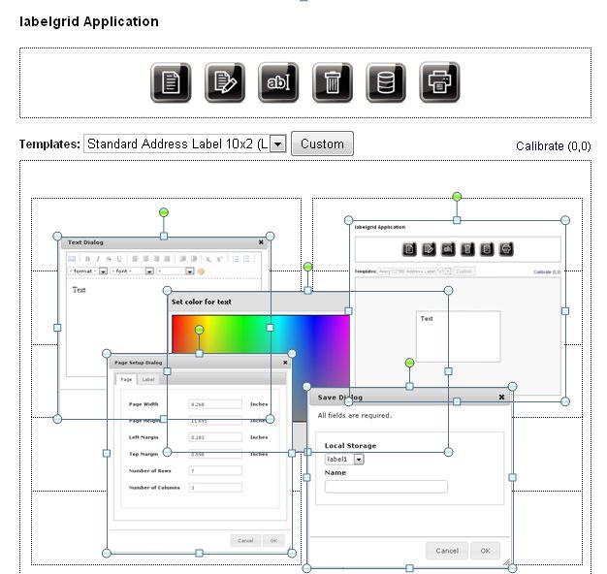607x574 pixels.
Task: Click the database save icon
Action: pos(386,82)
